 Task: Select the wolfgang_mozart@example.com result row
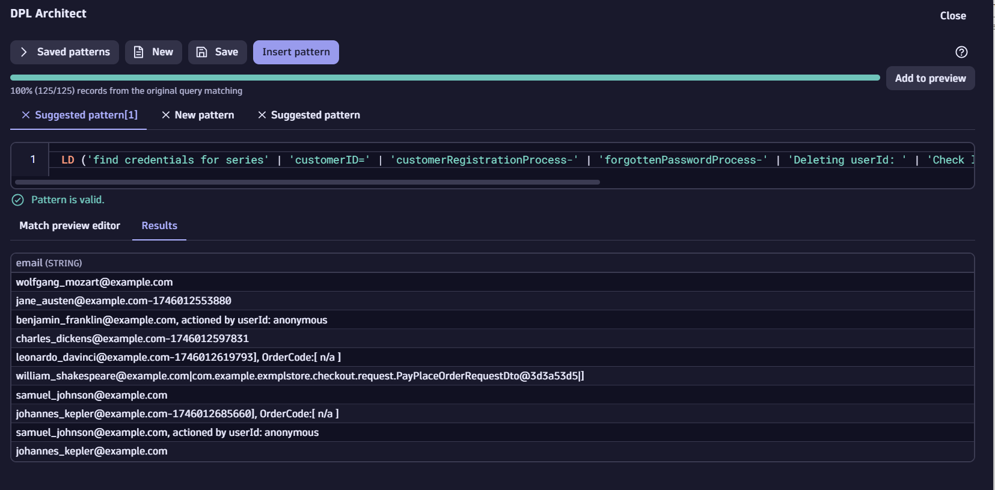pos(94,282)
